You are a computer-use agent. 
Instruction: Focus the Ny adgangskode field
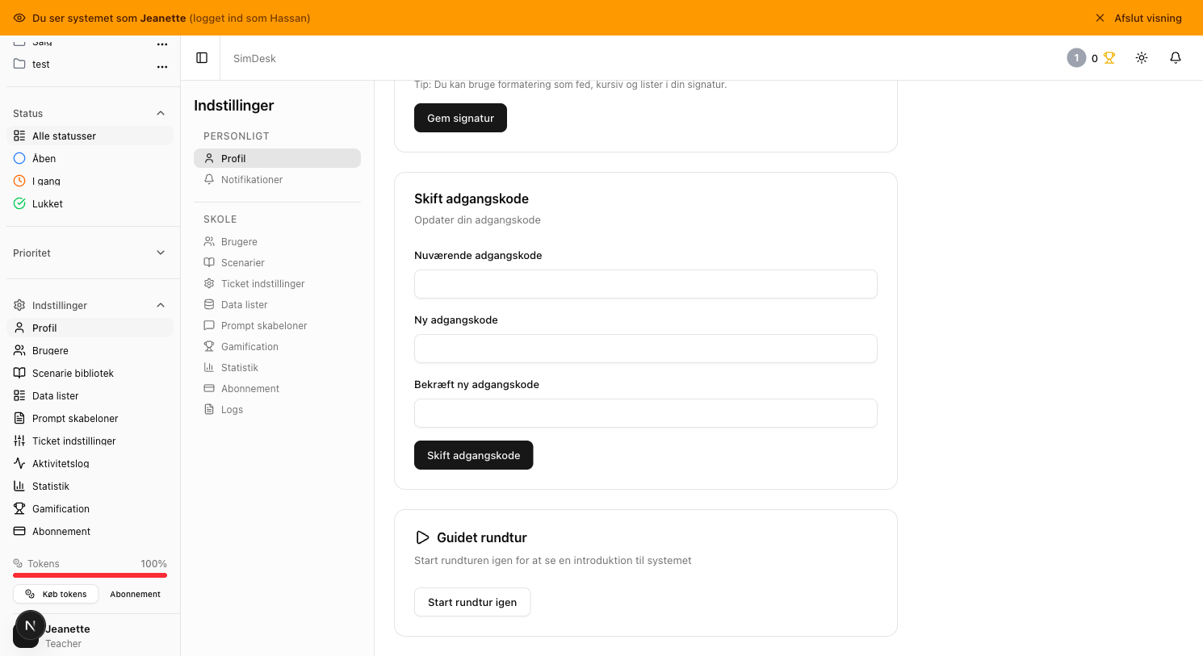coord(646,349)
